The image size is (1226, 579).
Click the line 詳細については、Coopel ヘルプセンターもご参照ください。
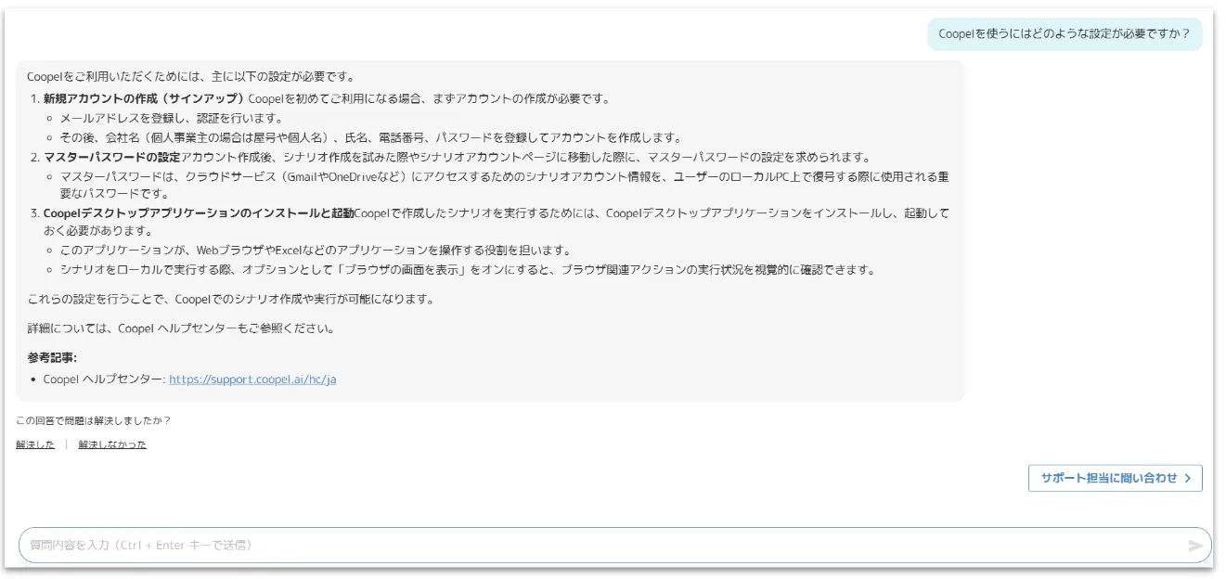pyautogui.click(x=181, y=328)
